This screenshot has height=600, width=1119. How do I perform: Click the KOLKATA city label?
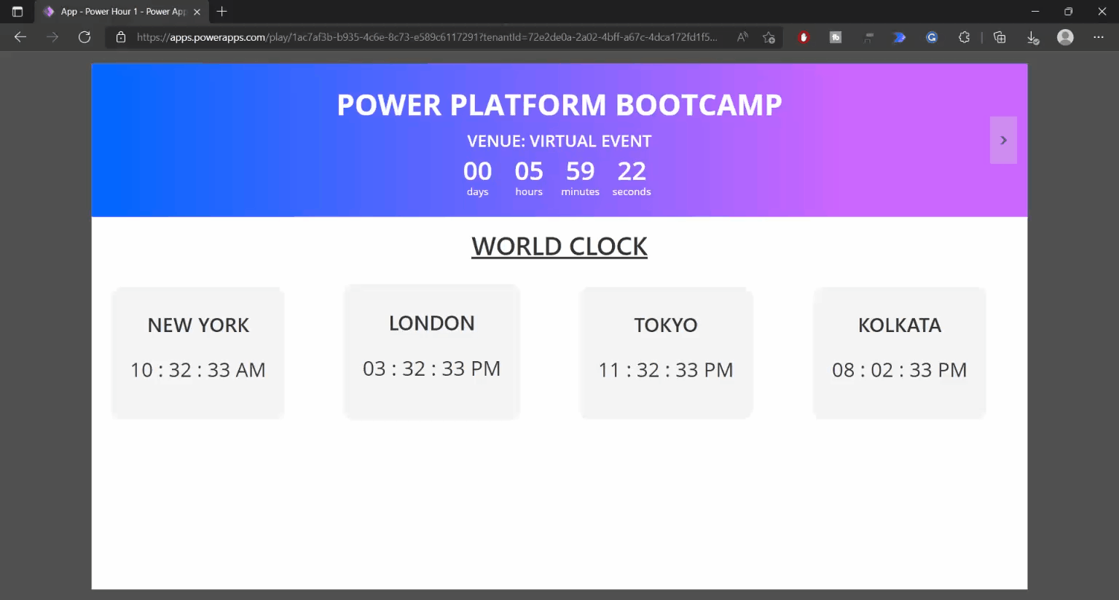coord(900,325)
